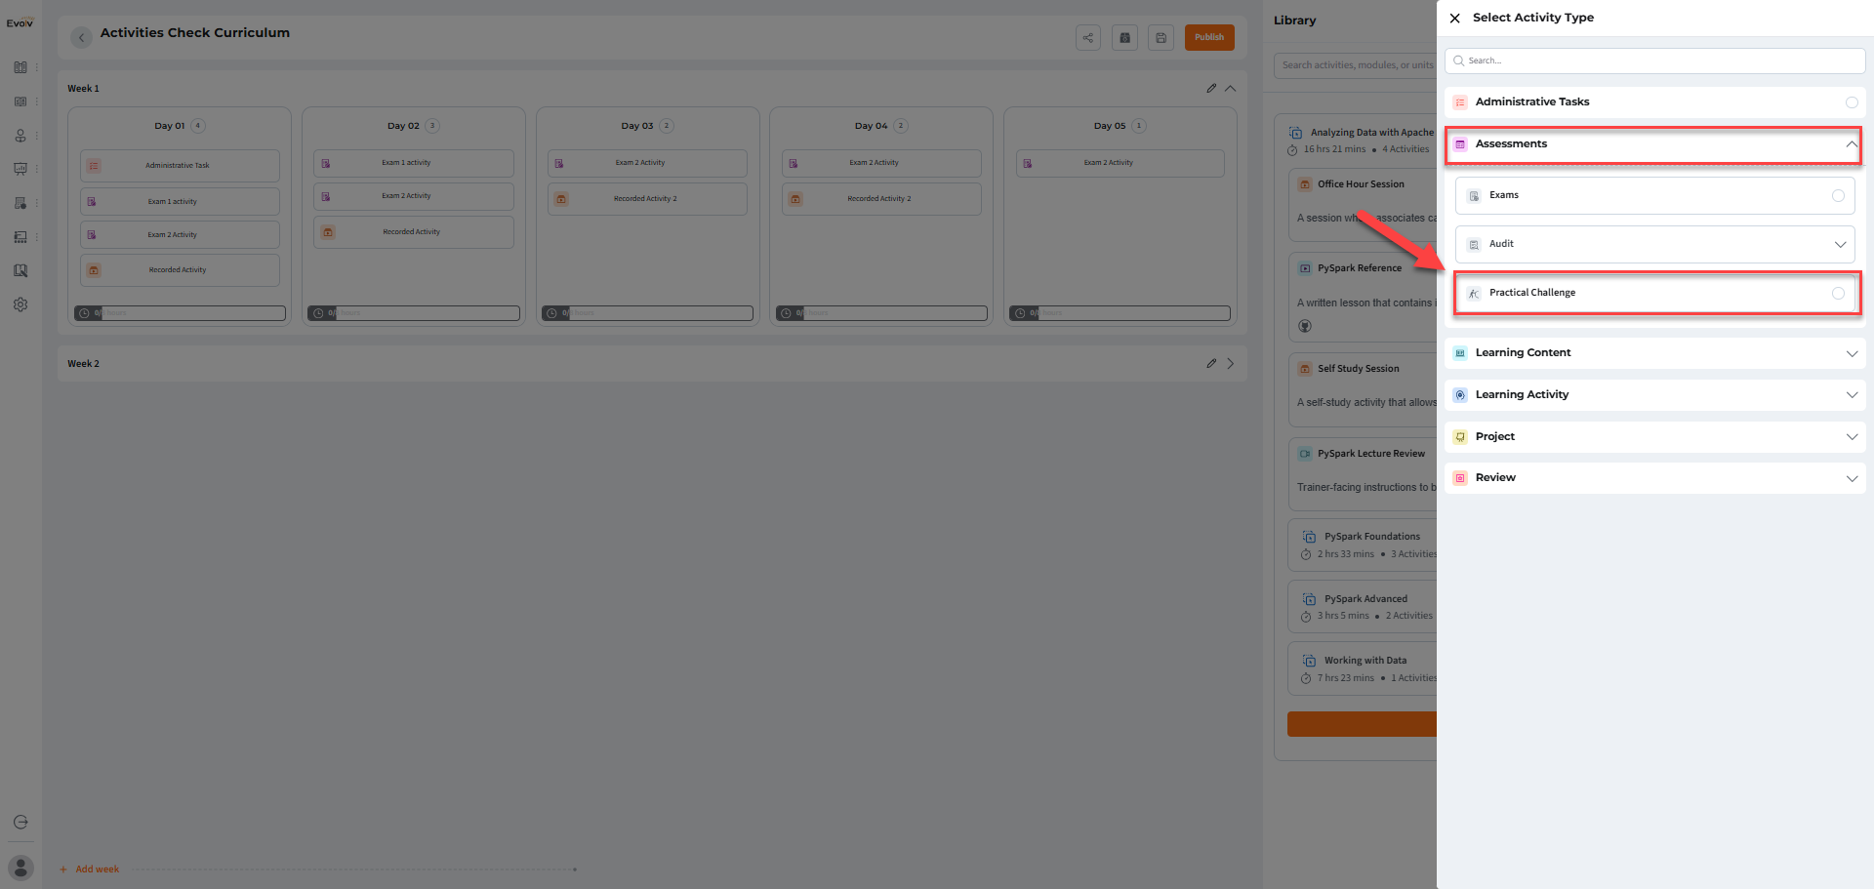Screen dimensions: 1874x889
Task: Open the Self Study Session library card
Action: 1364,389
